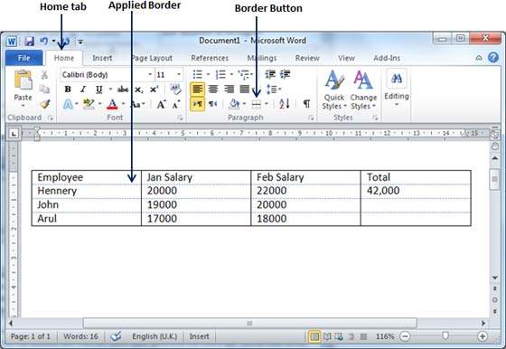Toggle Superscript formatting
This screenshot has width=506, height=349.
155,90
